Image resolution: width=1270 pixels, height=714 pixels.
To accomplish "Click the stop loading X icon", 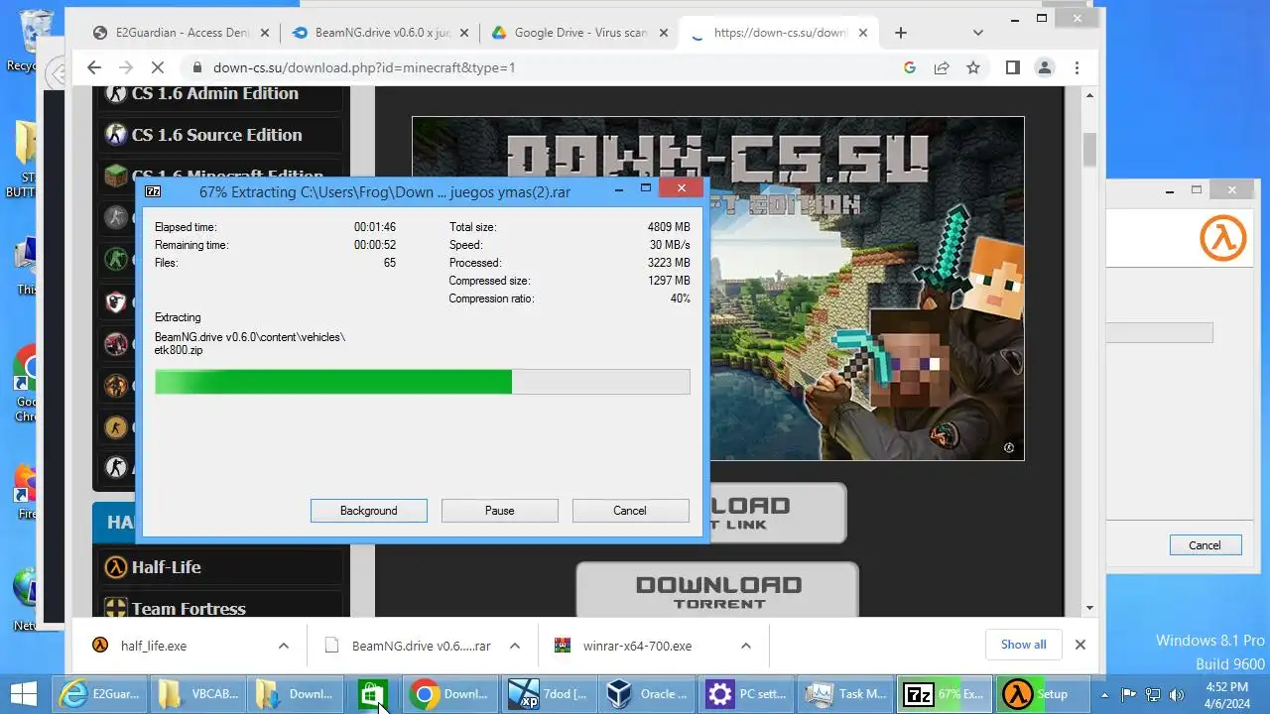I will [x=159, y=67].
